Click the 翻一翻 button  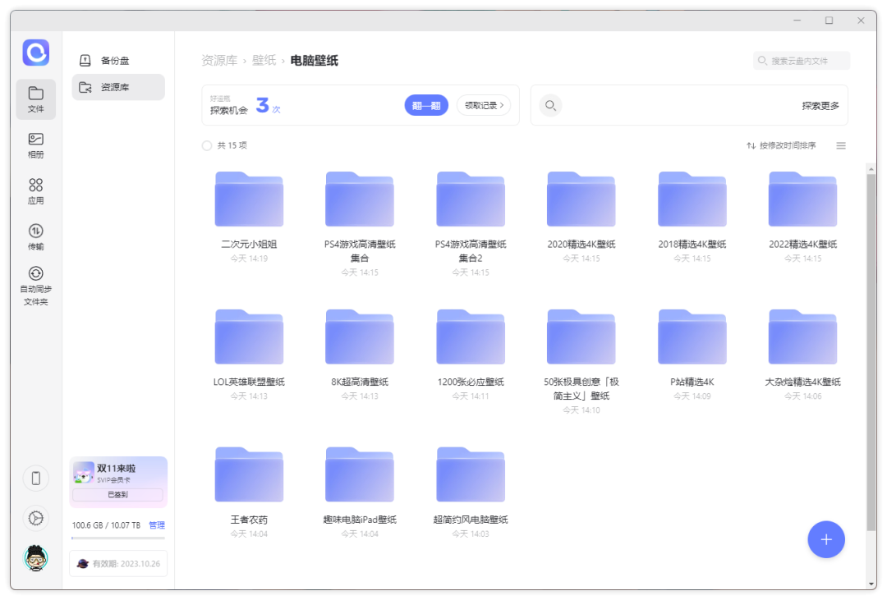click(x=426, y=105)
